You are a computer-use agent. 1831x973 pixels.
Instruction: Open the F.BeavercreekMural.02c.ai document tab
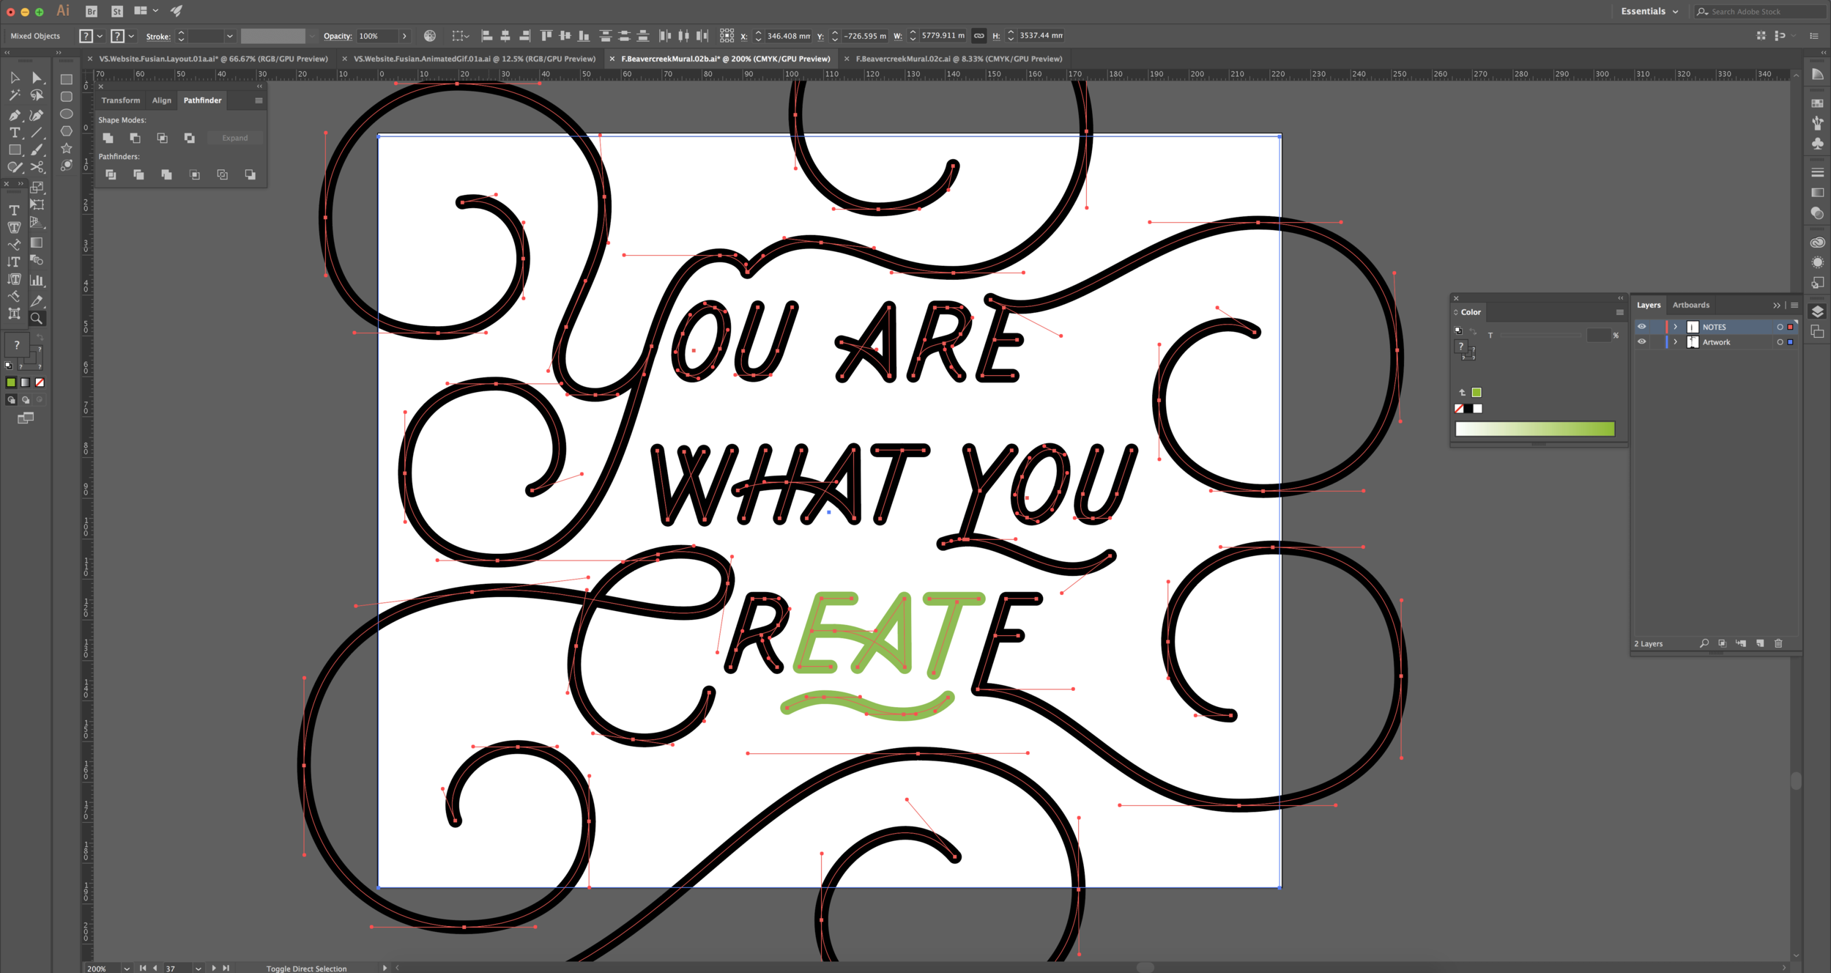point(959,59)
